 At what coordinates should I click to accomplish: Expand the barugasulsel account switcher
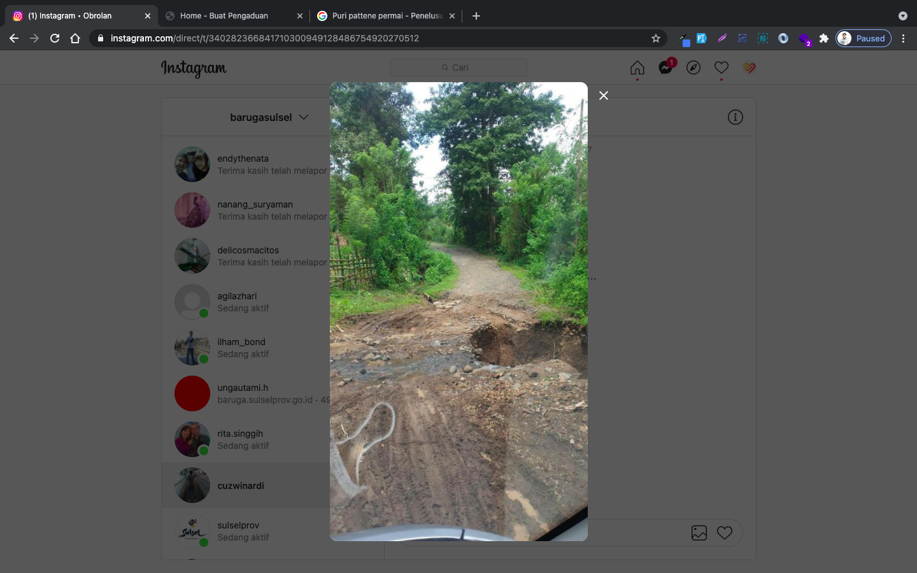tap(269, 117)
